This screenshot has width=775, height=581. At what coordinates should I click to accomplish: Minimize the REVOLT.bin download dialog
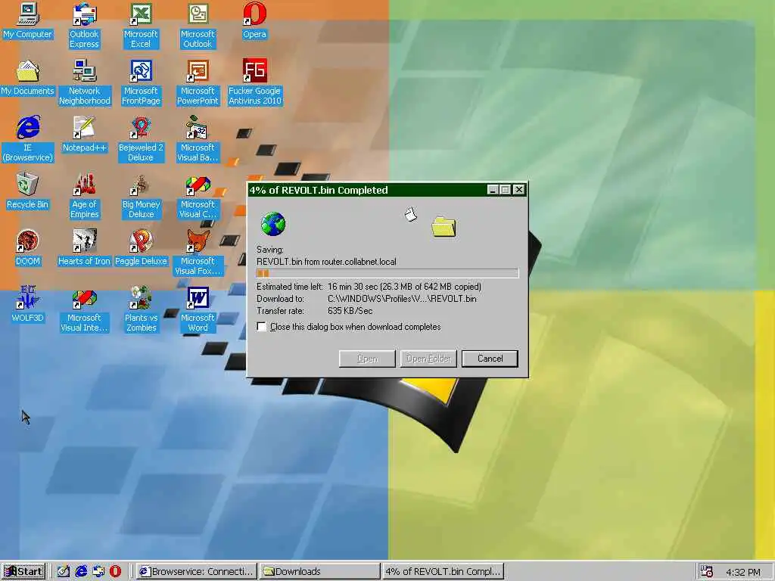tap(493, 190)
